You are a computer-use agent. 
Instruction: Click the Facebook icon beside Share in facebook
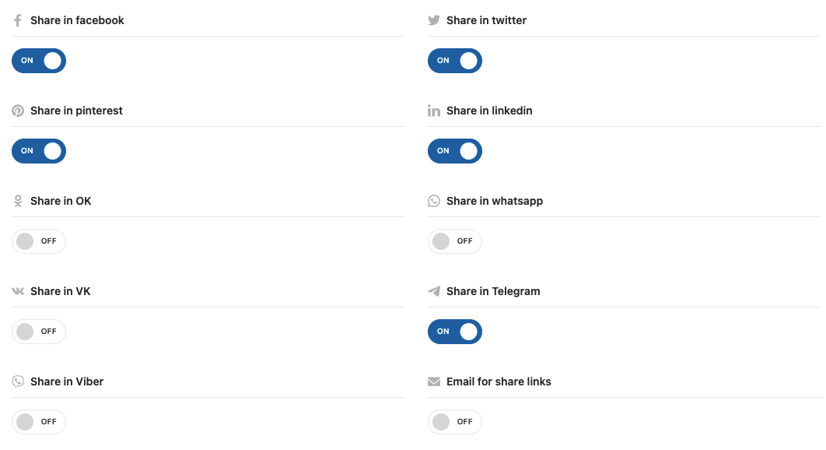[18, 20]
